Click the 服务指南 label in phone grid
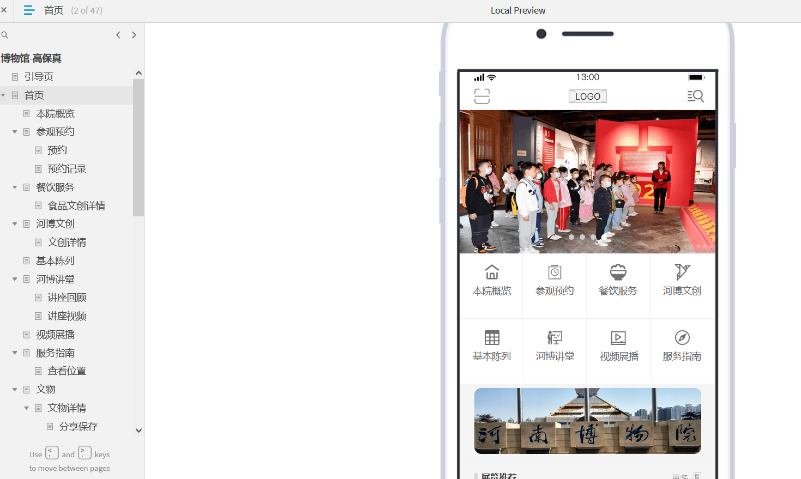This screenshot has height=479, width=801. pyautogui.click(x=682, y=356)
